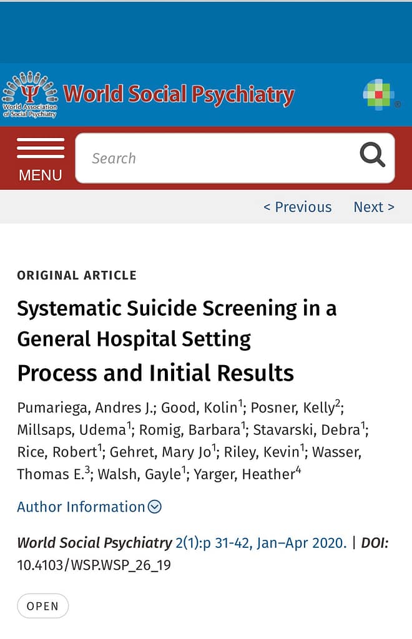Click the magnifying glass search icon
This screenshot has height=639, width=412.
(x=372, y=155)
